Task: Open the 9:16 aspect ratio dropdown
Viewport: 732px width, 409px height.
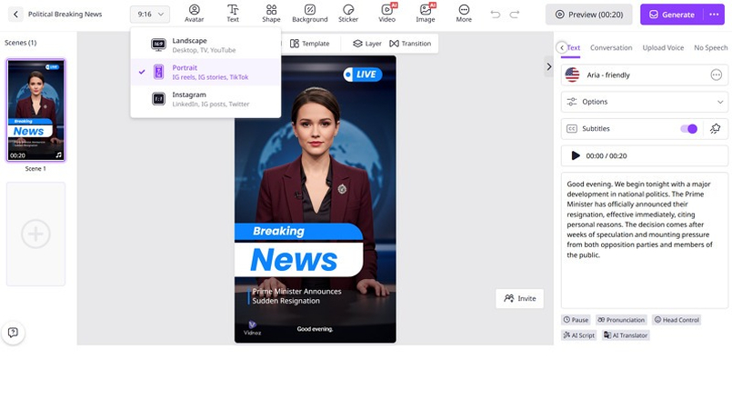Action: click(x=150, y=15)
